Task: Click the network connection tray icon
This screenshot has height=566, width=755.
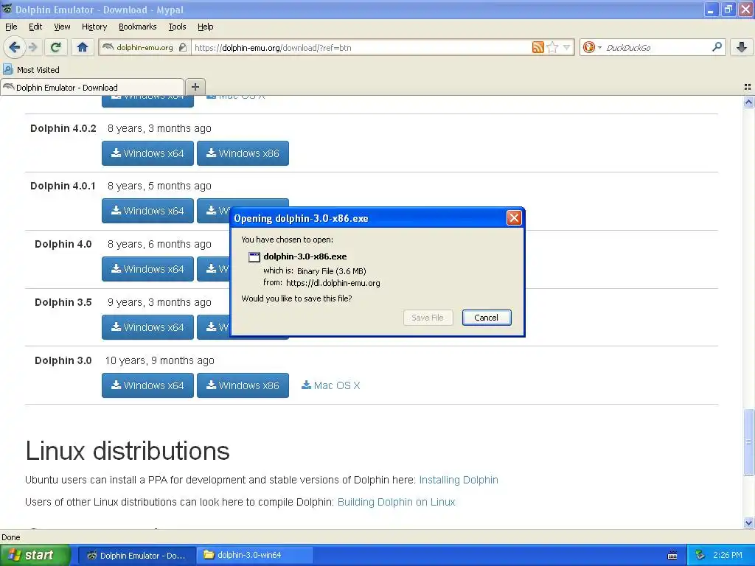Action: [x=700, y=555]
